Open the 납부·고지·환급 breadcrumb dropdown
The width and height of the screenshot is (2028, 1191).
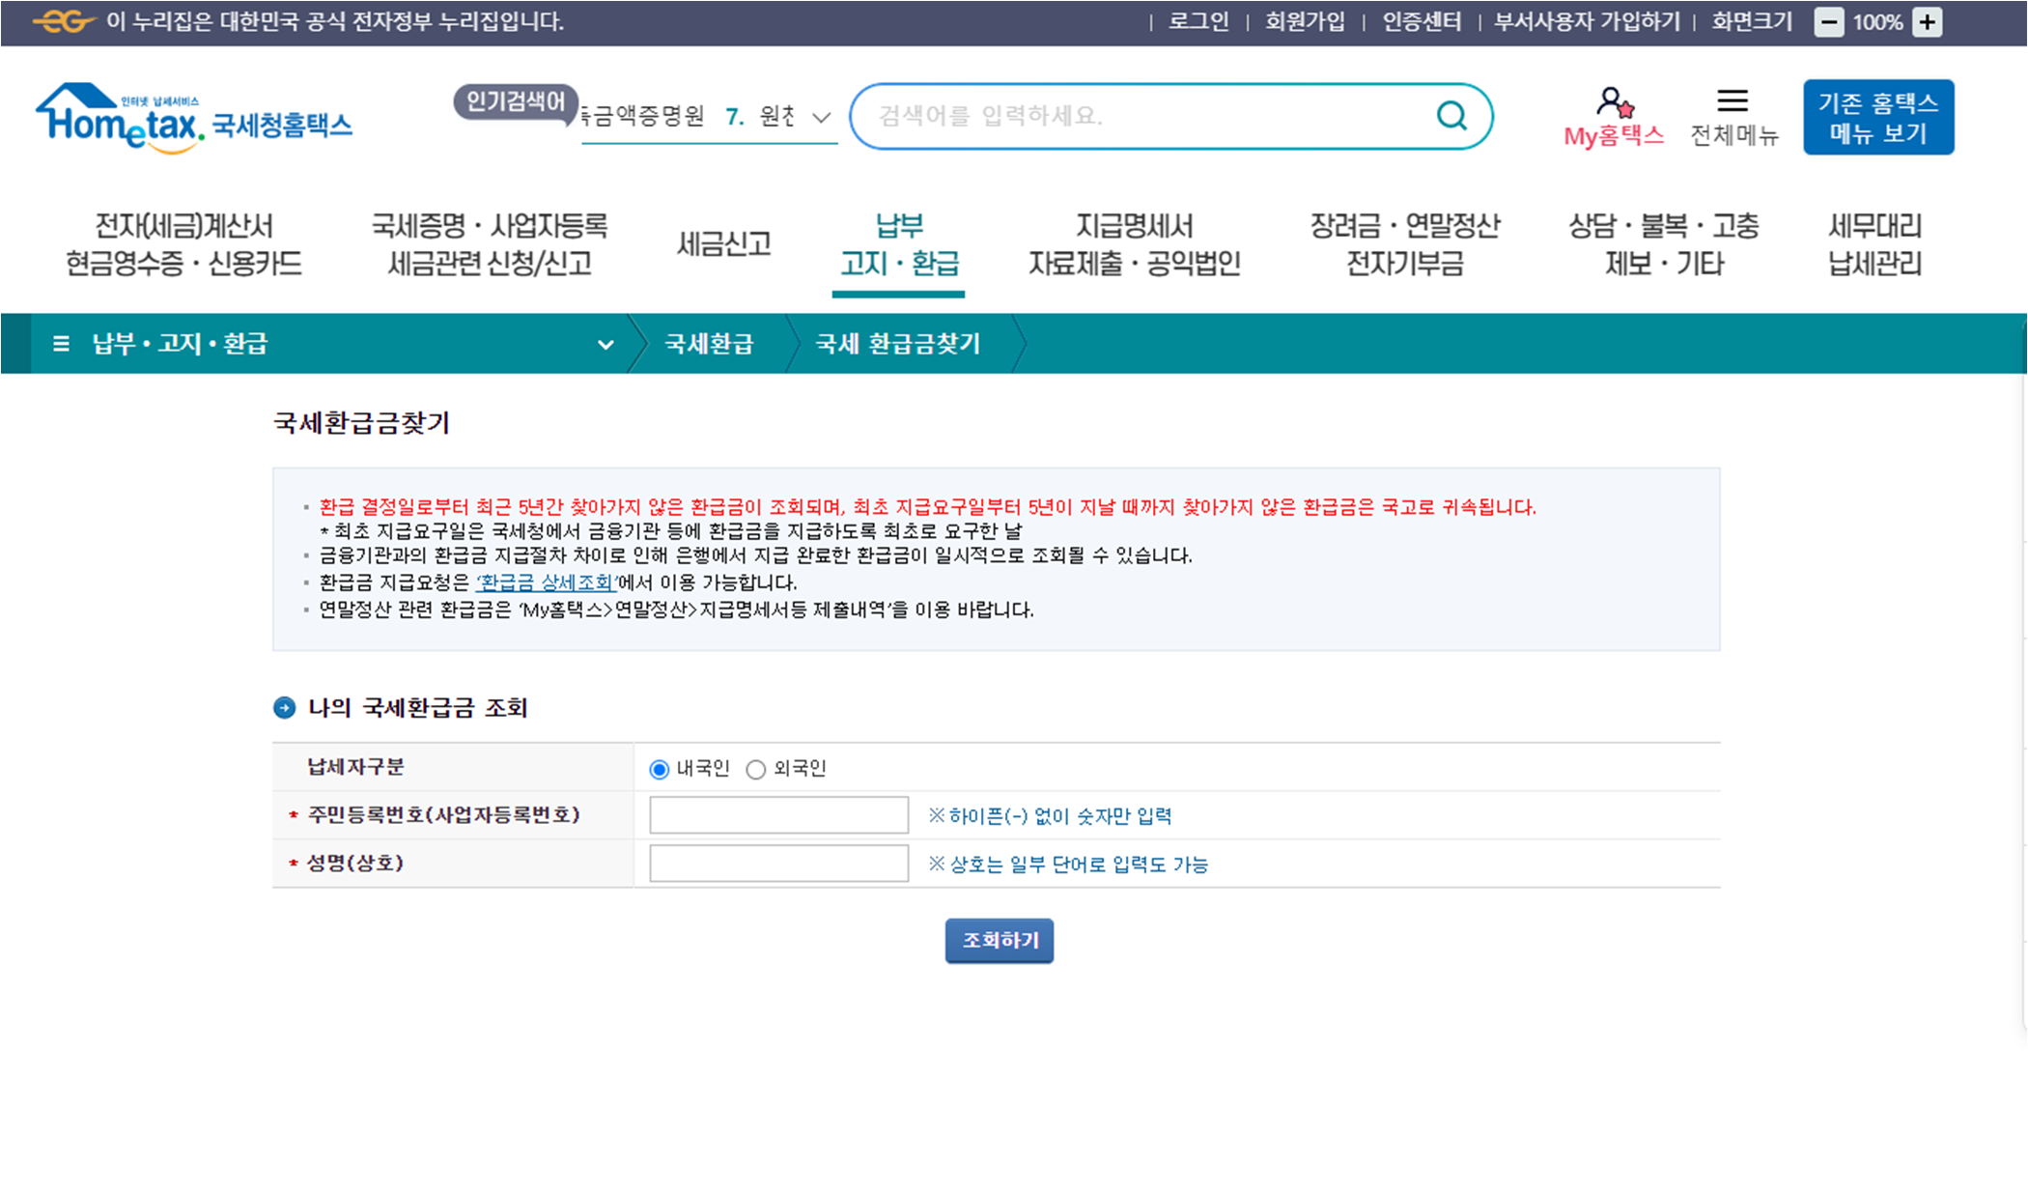[x=606, y=343]
